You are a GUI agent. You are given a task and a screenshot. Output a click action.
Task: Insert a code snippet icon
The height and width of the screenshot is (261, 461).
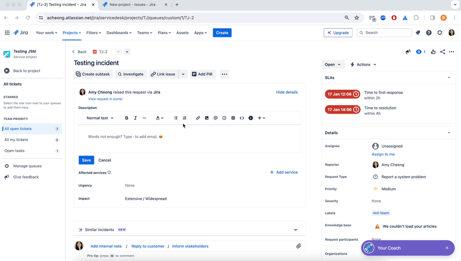tap(242, 118)
